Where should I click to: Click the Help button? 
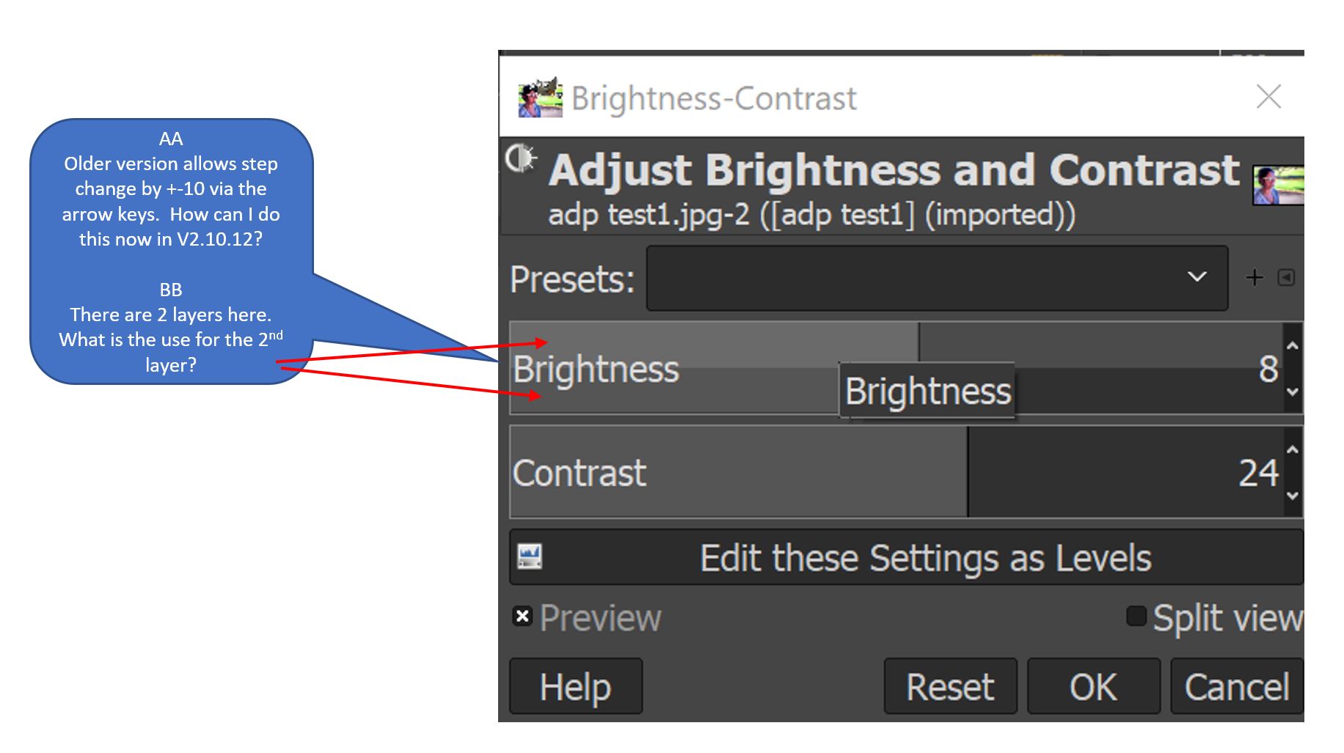point(576,686)
